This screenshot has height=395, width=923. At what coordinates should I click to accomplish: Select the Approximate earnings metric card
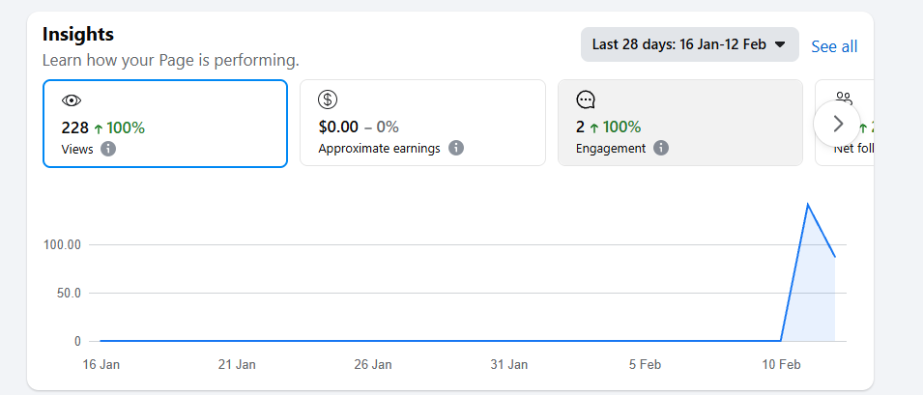coord(422,124)
